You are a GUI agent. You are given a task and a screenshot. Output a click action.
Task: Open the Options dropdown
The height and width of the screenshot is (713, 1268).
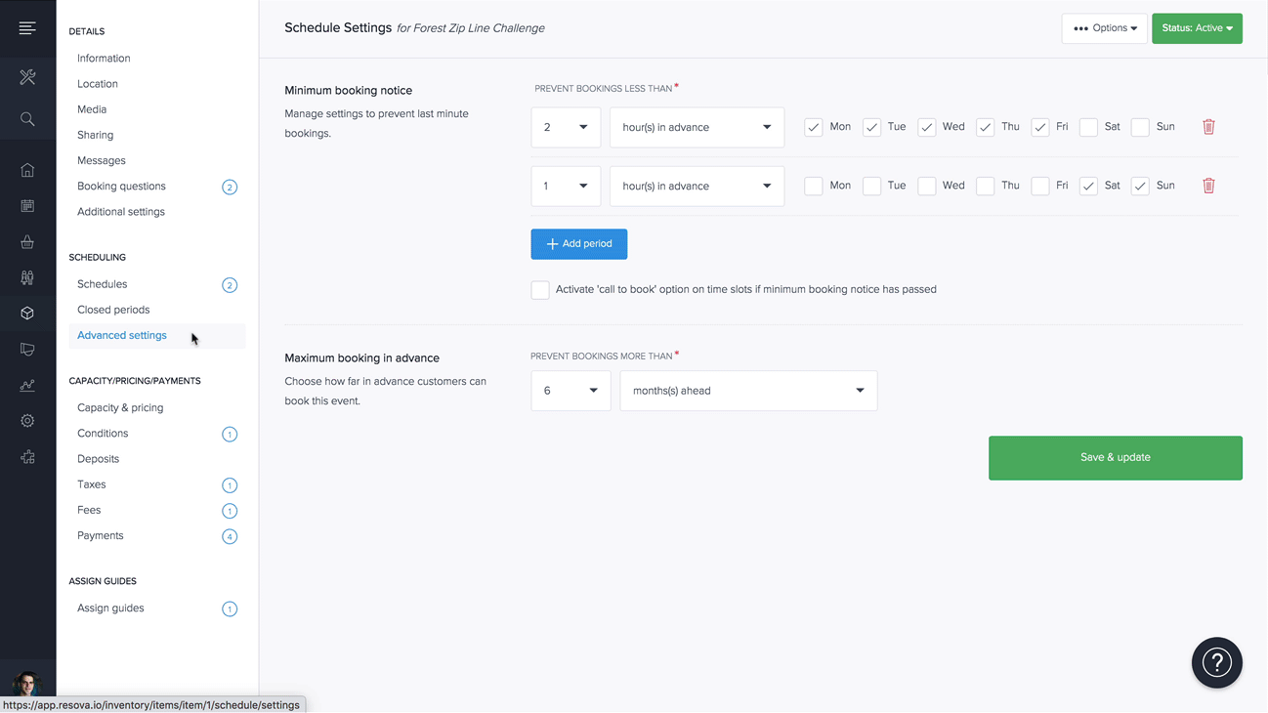pyautogui.click(x=1104, y=27)
